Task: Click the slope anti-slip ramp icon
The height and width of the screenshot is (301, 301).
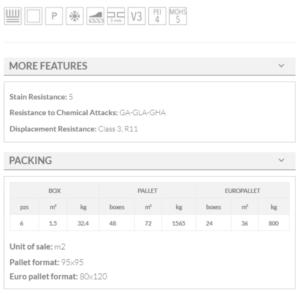Action: point(95,17)
